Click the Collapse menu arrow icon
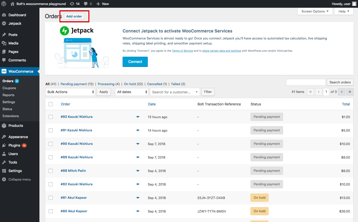Viewport: 358px width, 222px height. coord(4,179)
